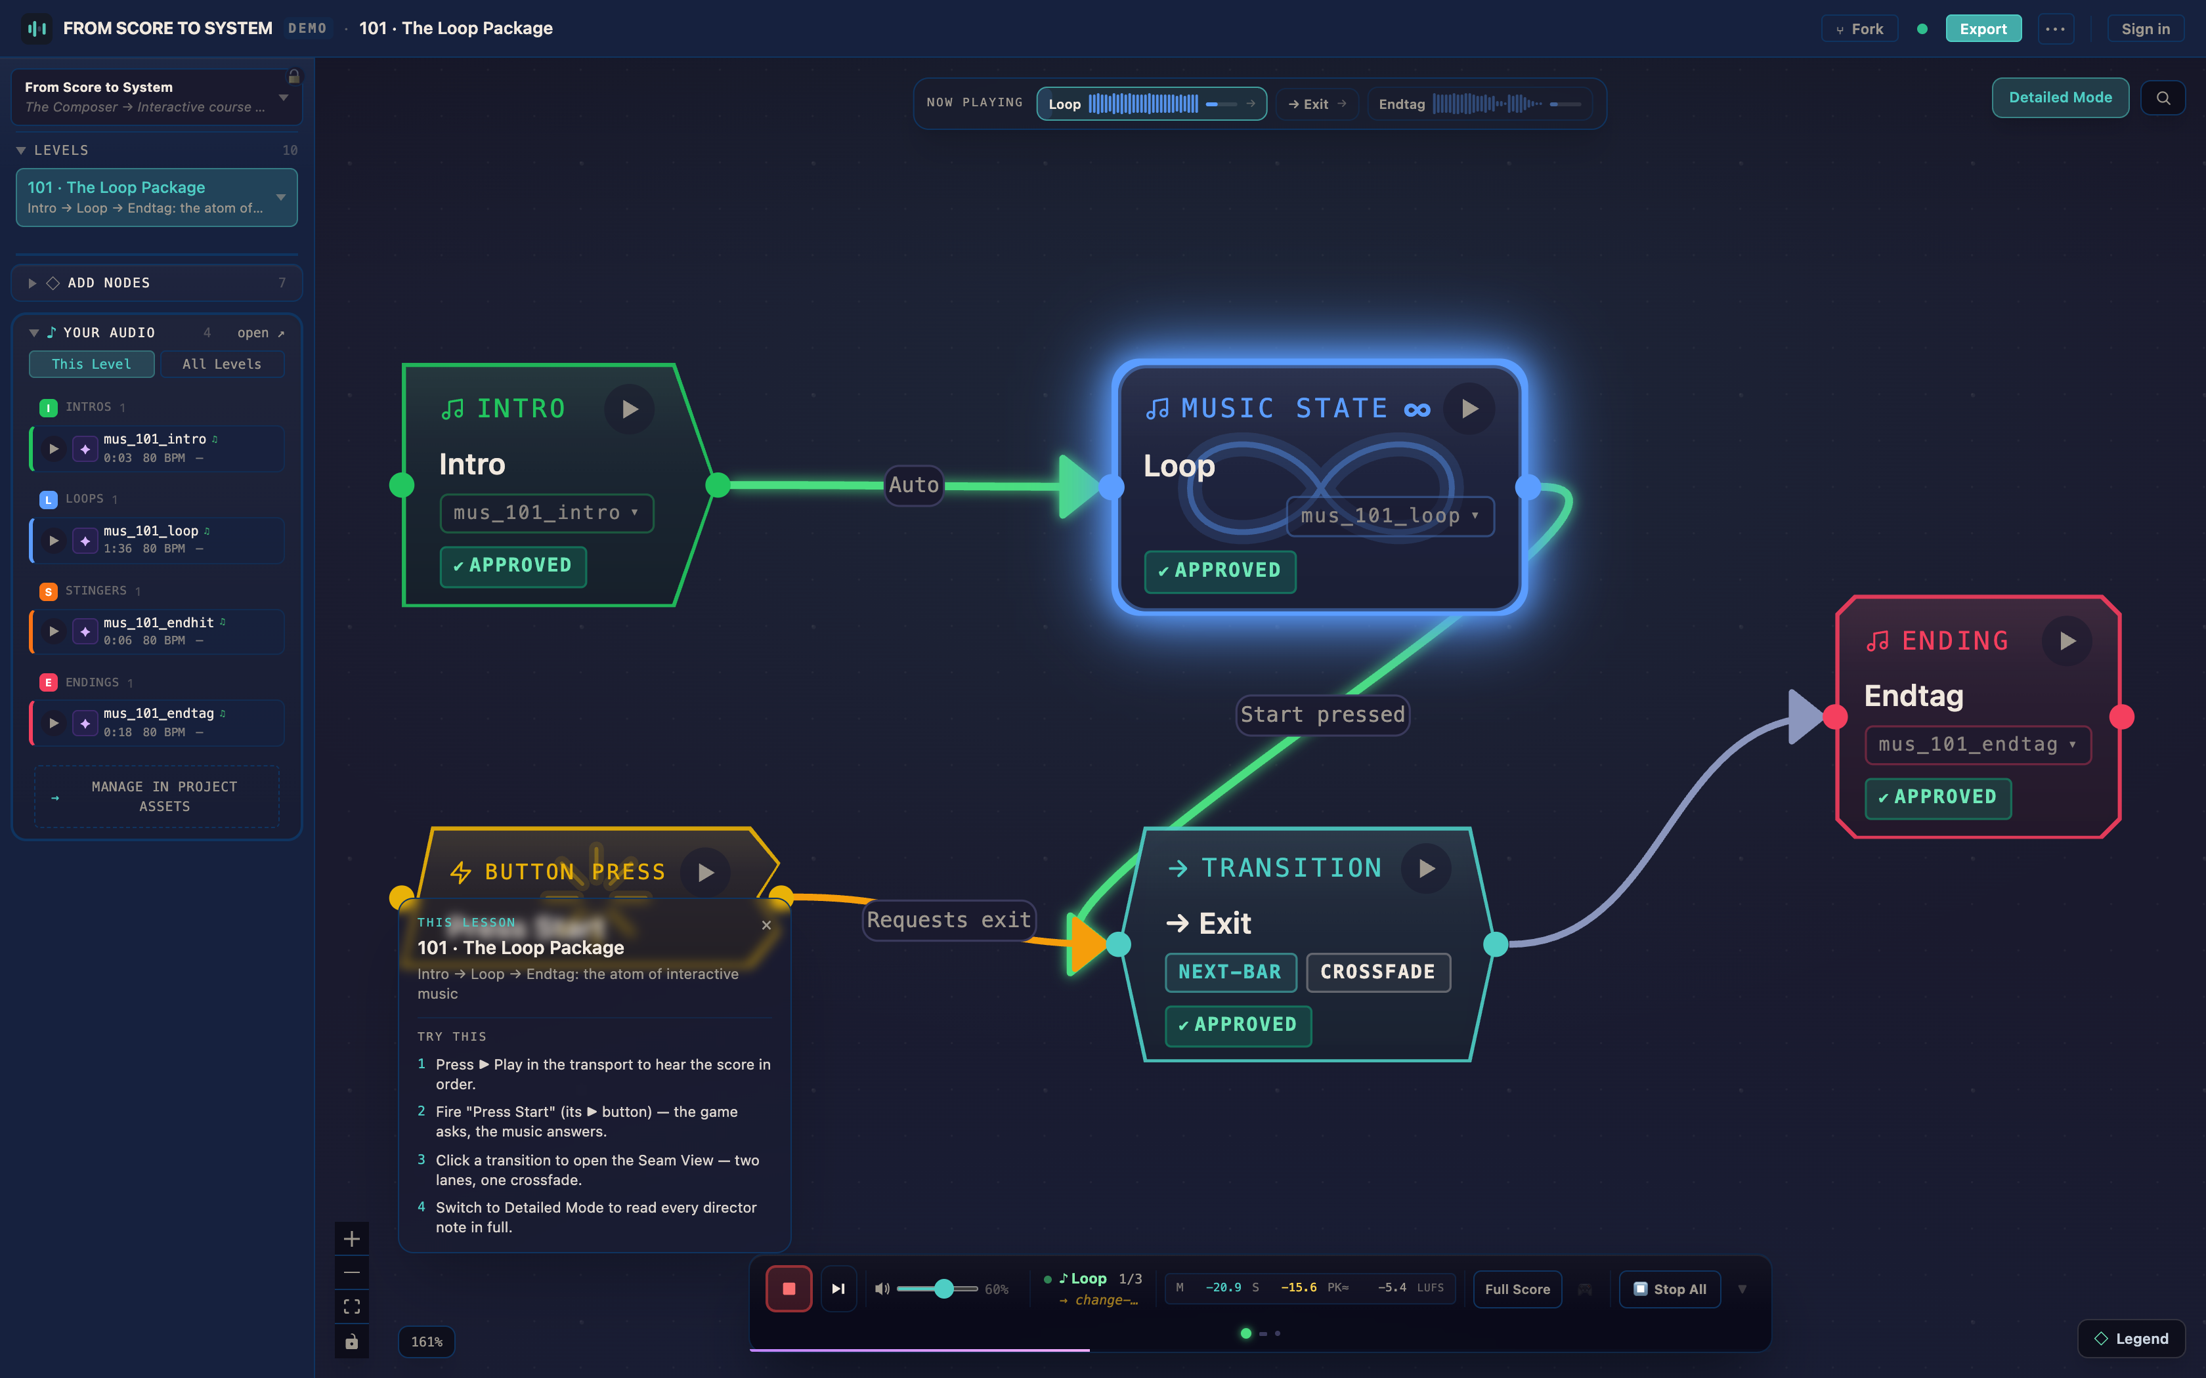This screenshot has width=2206, height=1378.
Task: Skip to next with the transport skip button
Action: [838, 1289]
